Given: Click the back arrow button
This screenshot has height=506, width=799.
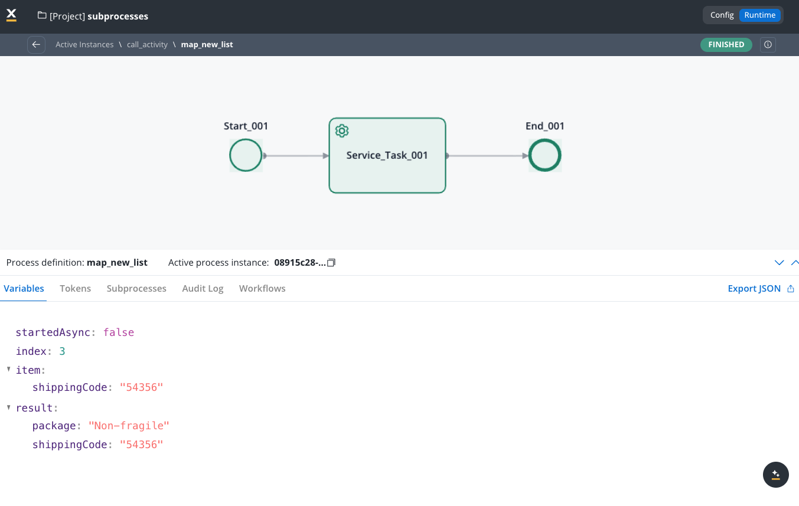Looking at the screenshot, I should tap(36, 45).
